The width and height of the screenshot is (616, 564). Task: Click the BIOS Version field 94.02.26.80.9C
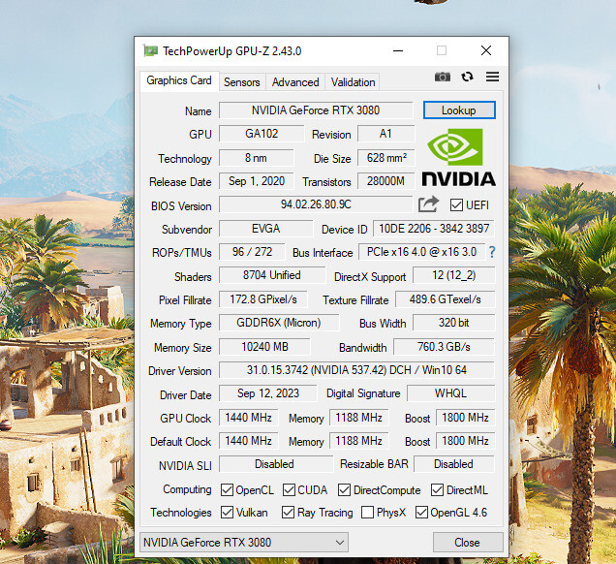coord(316,204)
